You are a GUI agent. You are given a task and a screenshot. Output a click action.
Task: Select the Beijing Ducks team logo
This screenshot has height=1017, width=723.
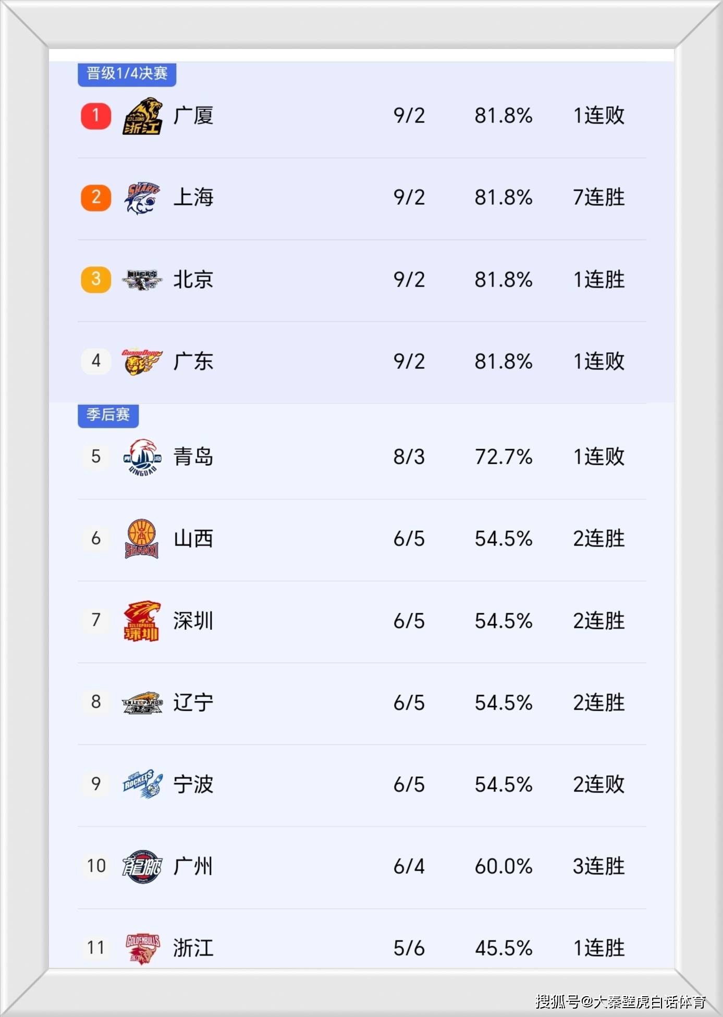(x=142, y=279)
